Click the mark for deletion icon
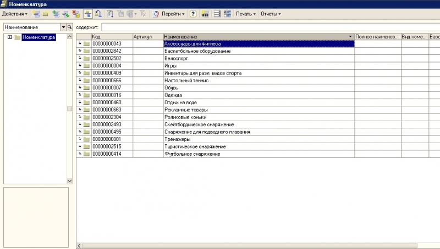 [76, 13]
